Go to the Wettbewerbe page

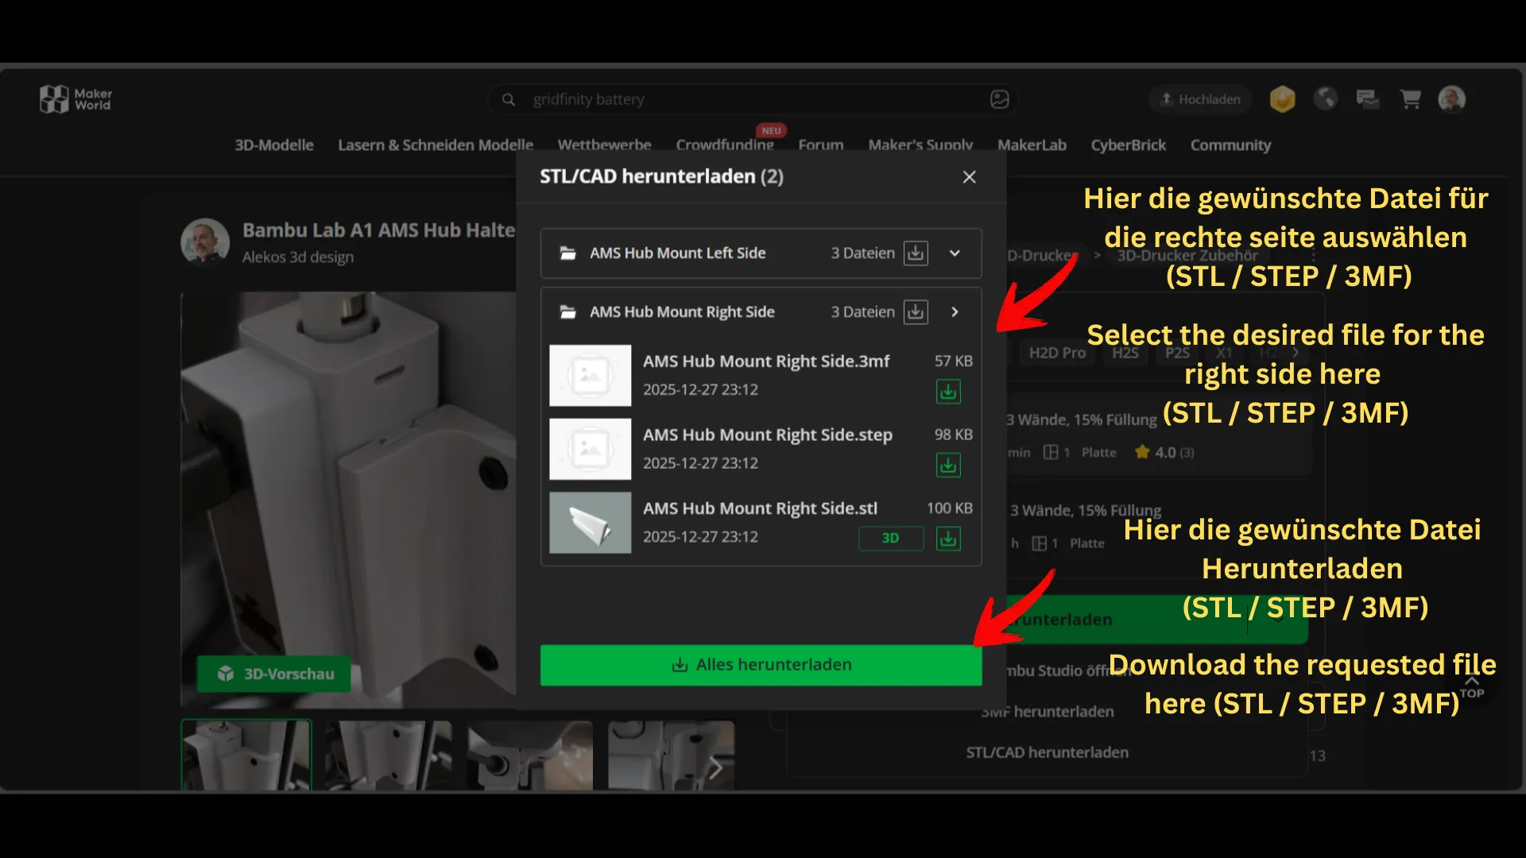tap(605, 145)
